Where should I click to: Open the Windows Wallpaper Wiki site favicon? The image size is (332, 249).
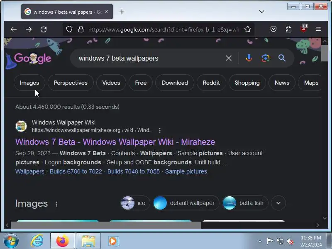click(x=21, y=126)
